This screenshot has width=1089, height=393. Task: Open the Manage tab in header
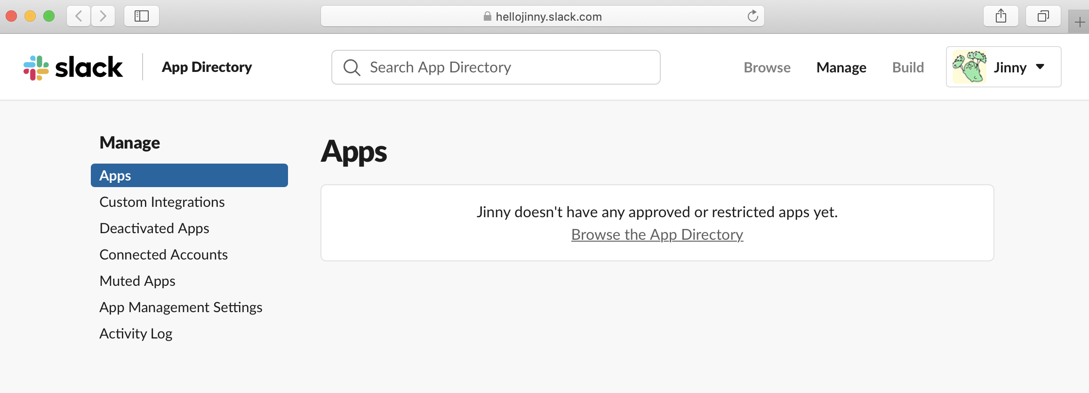(841, 67)
